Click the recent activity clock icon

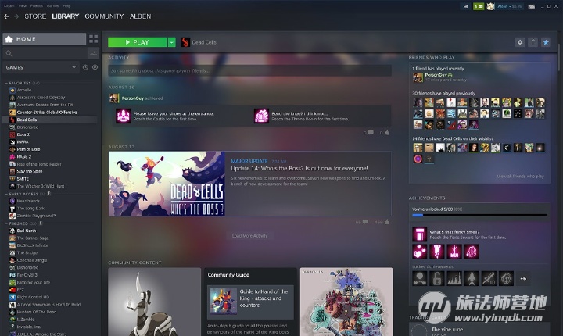tap(84, 67)
